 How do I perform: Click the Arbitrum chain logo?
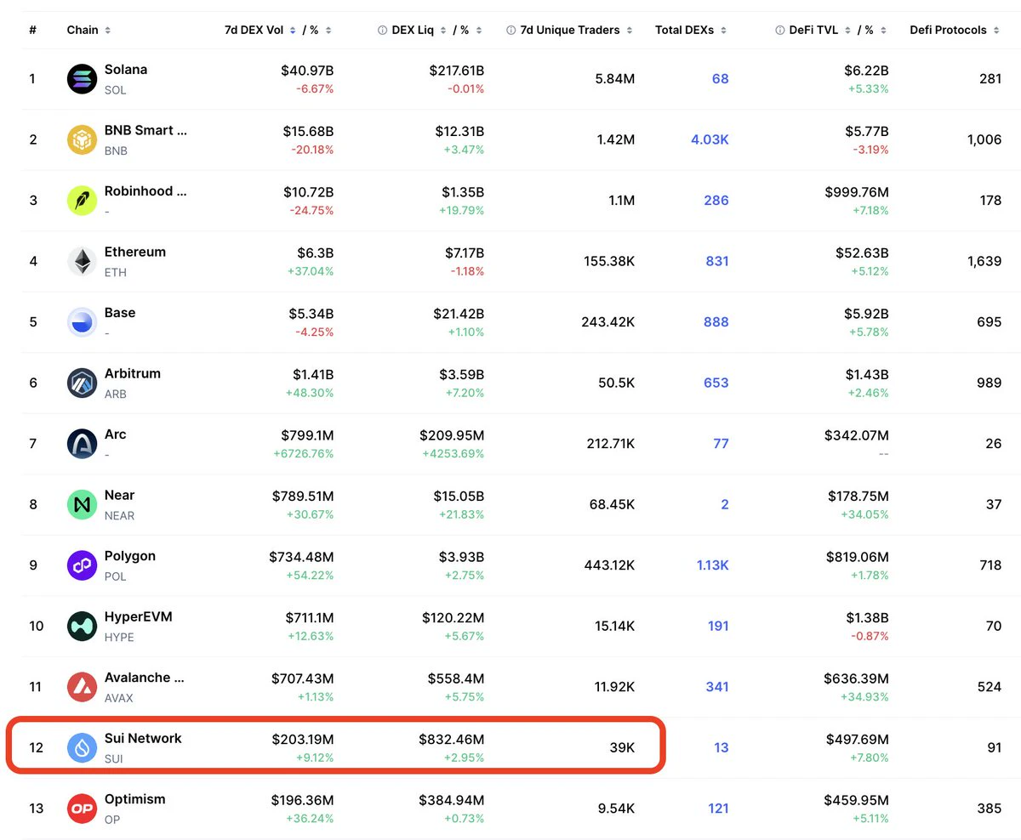click(x=82, y=383)
